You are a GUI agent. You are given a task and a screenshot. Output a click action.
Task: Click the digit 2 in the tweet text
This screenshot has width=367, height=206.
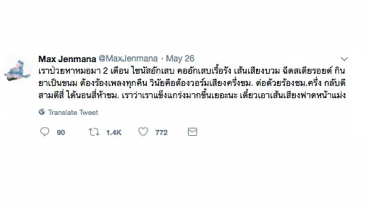[105, 71]
